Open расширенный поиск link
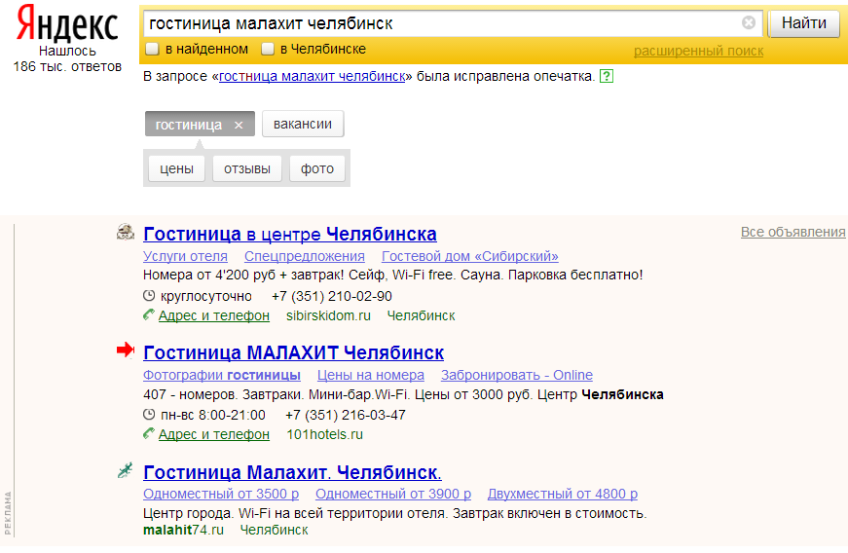 (698, 51)
